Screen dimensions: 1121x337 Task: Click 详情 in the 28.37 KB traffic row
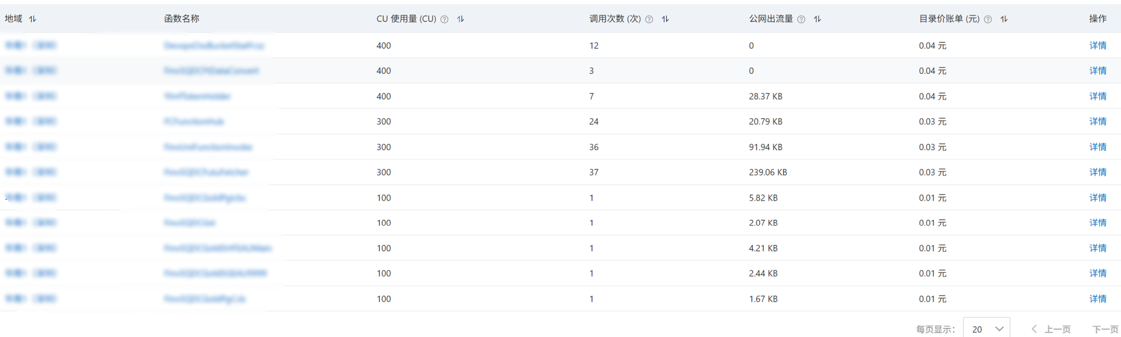click(x=1097, y=96)
